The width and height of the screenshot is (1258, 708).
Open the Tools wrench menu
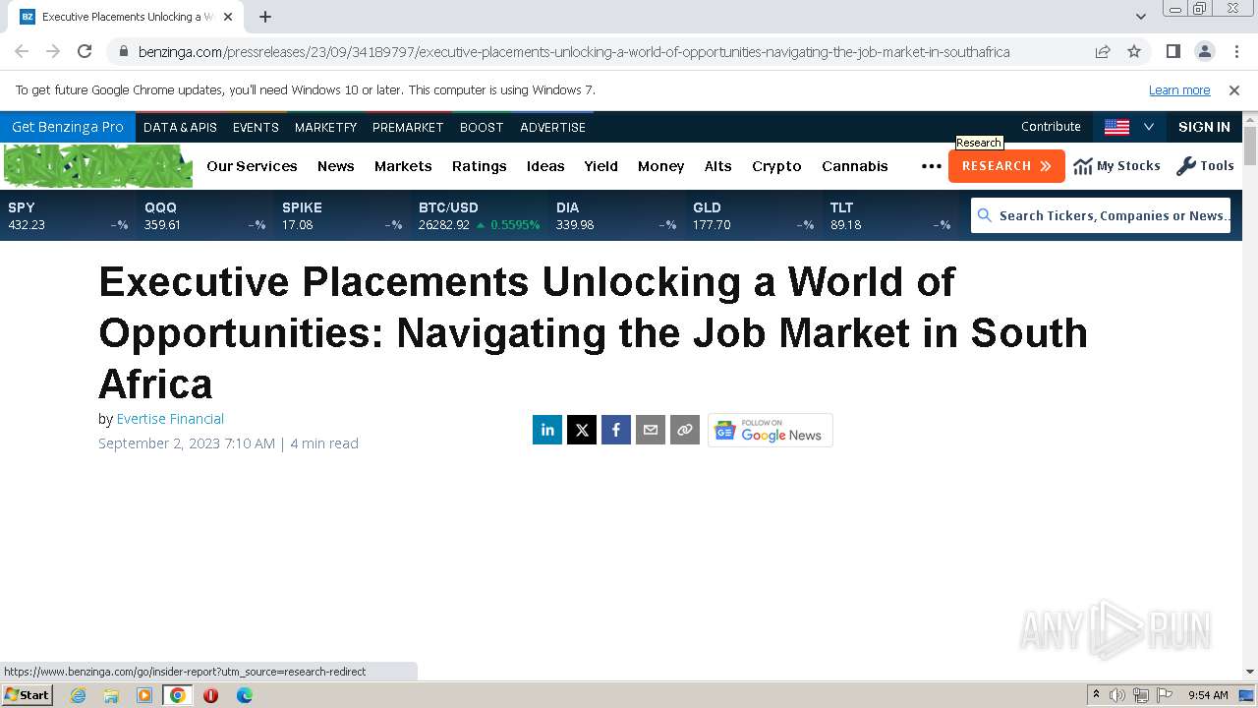1205,166
